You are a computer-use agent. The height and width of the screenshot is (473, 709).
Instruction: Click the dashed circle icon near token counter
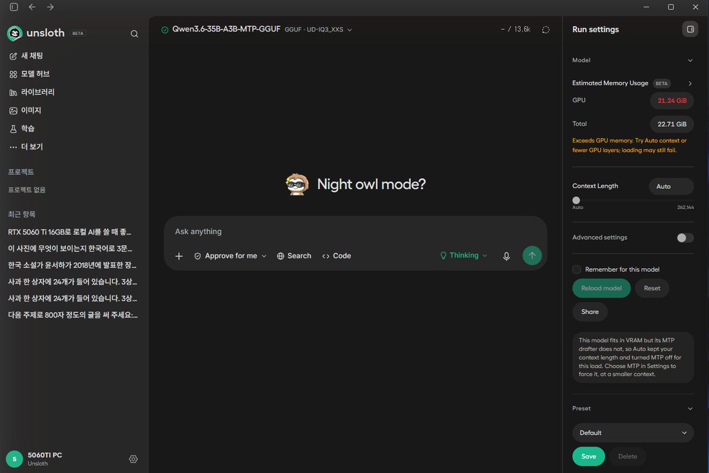(546, 30)
